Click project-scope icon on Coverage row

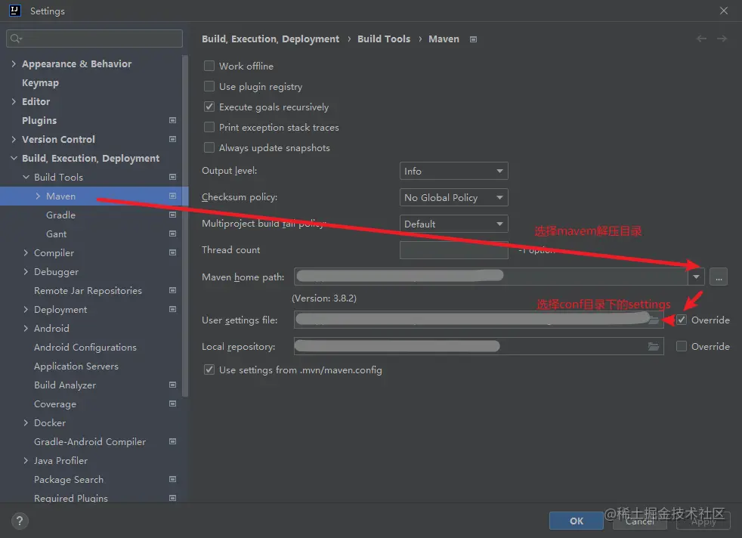coord(173,403)
